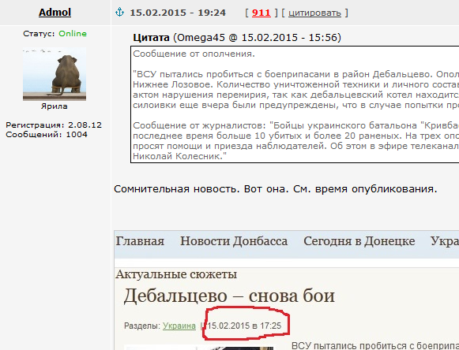
Task: Click the article date 15.02.2015 в 17:25
Action: point(244,326)
